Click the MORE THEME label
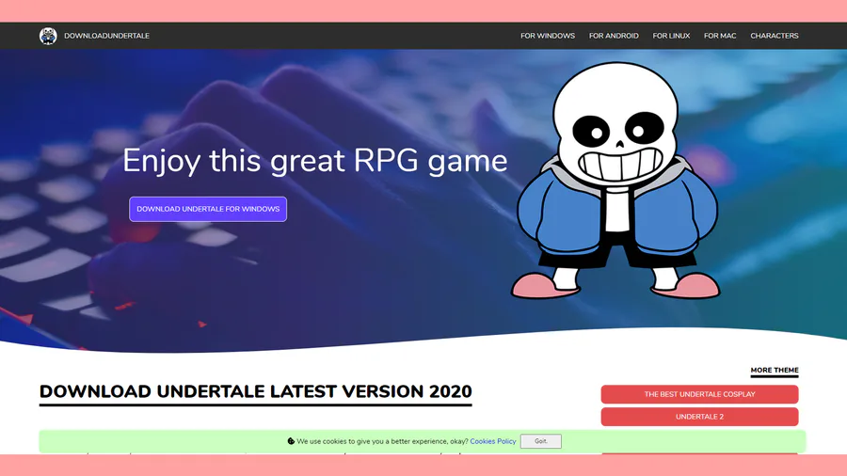The image size is (847, 476). click(775, 371)
